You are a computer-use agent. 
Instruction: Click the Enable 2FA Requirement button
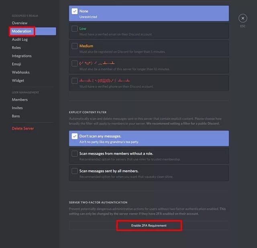pyautogui.click(x=149, y=226)
